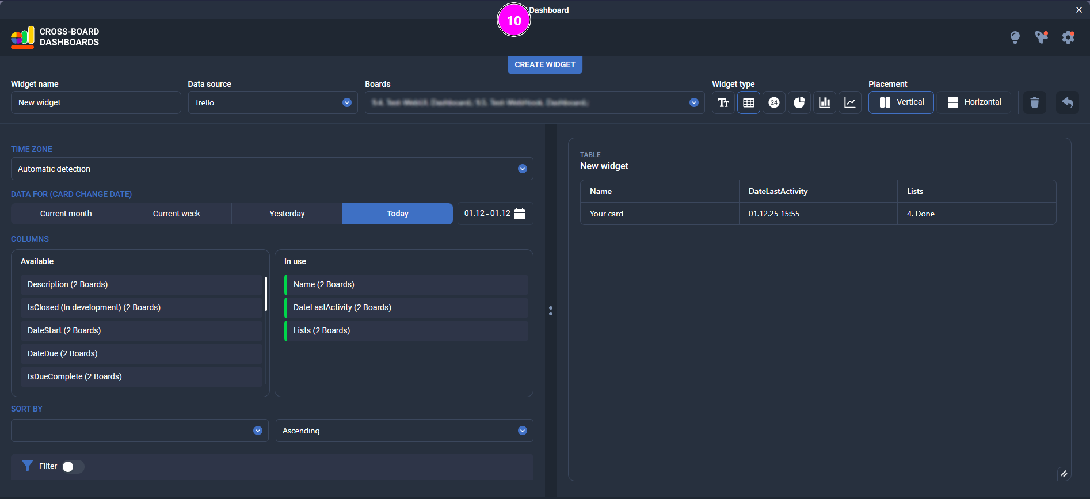Open the lightbulb tips icon

click(1015, 37)
